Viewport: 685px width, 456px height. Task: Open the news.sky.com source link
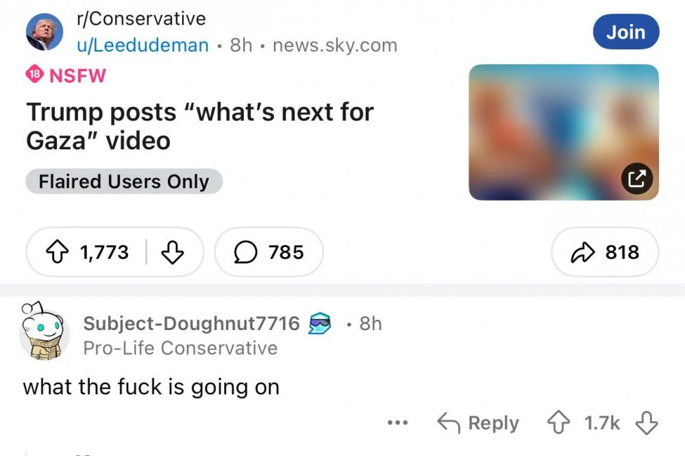click(335, 45)
